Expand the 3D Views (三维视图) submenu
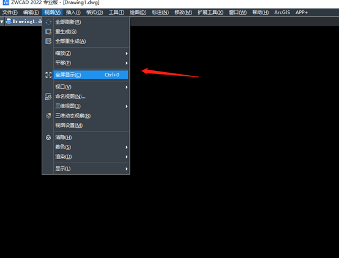This screenshot has height=258, width=339. click(x=127, y=106)
